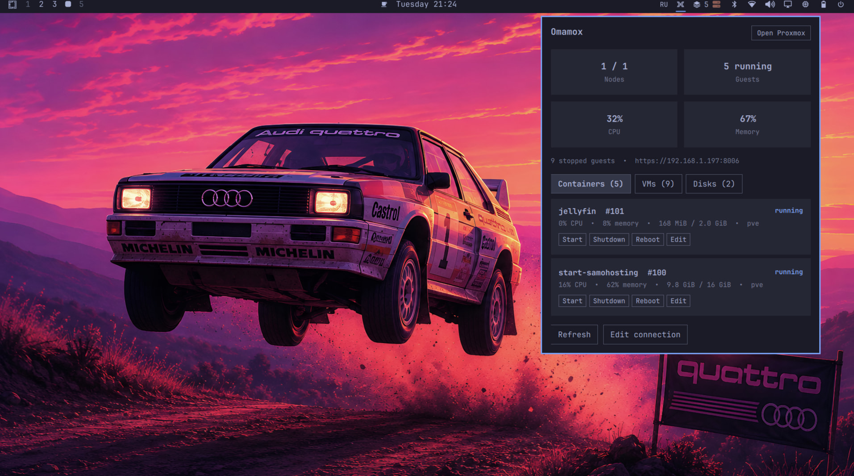This screenshot has width=854, height=476.
Task: Edit the start-samohosting container
Action: coord(678,301)
